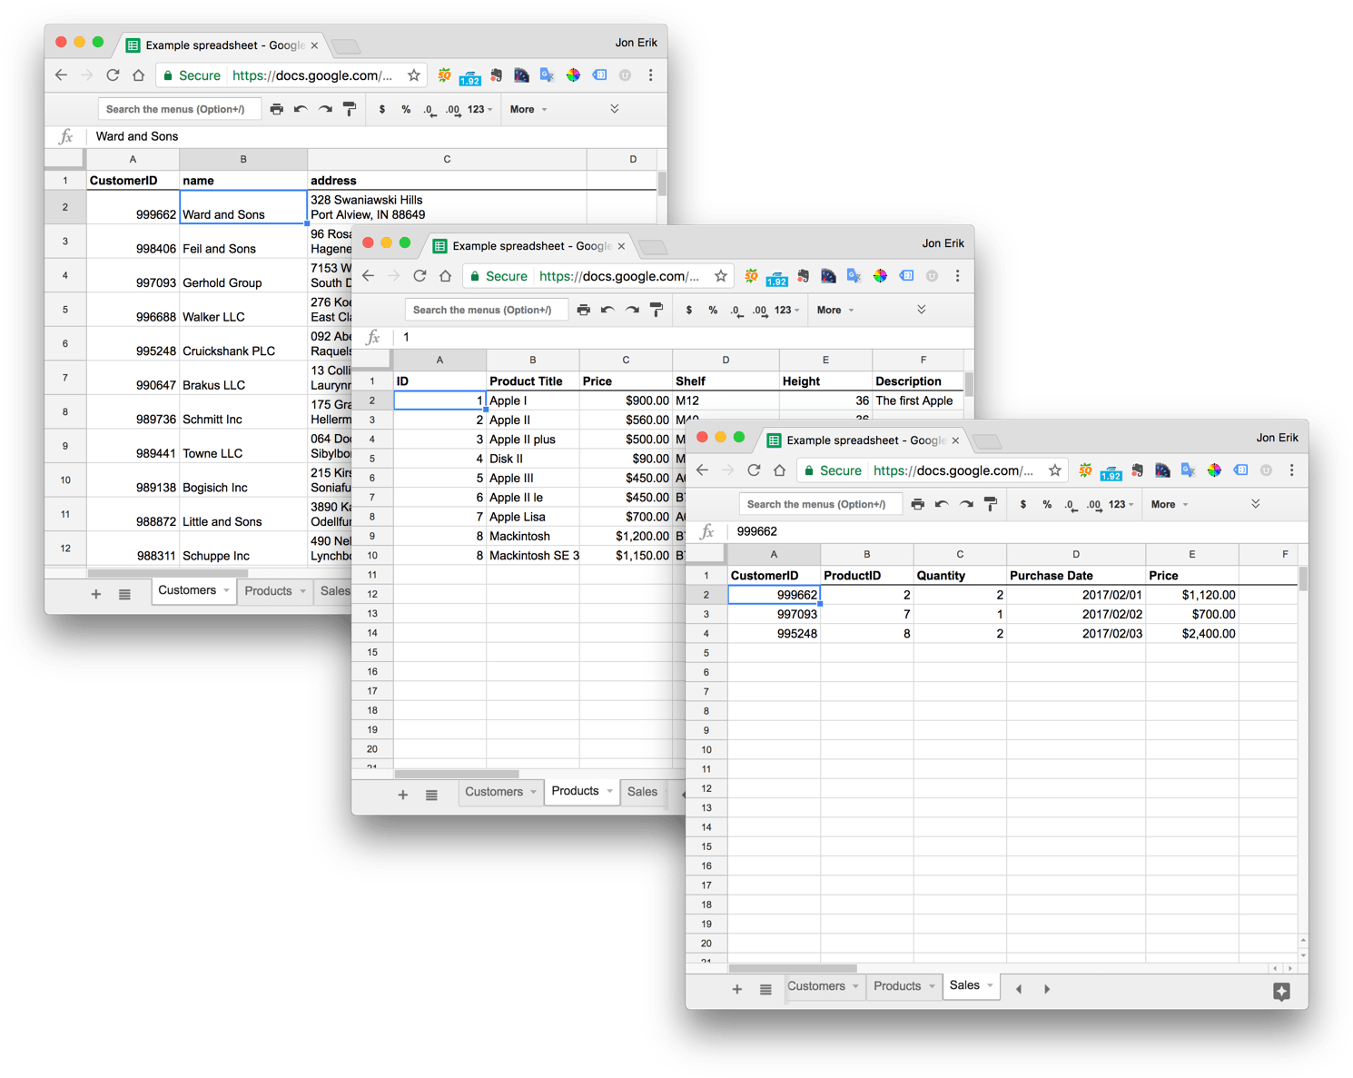
Task: Format as percent in Customers window toolbar
Action: point(406,109)
